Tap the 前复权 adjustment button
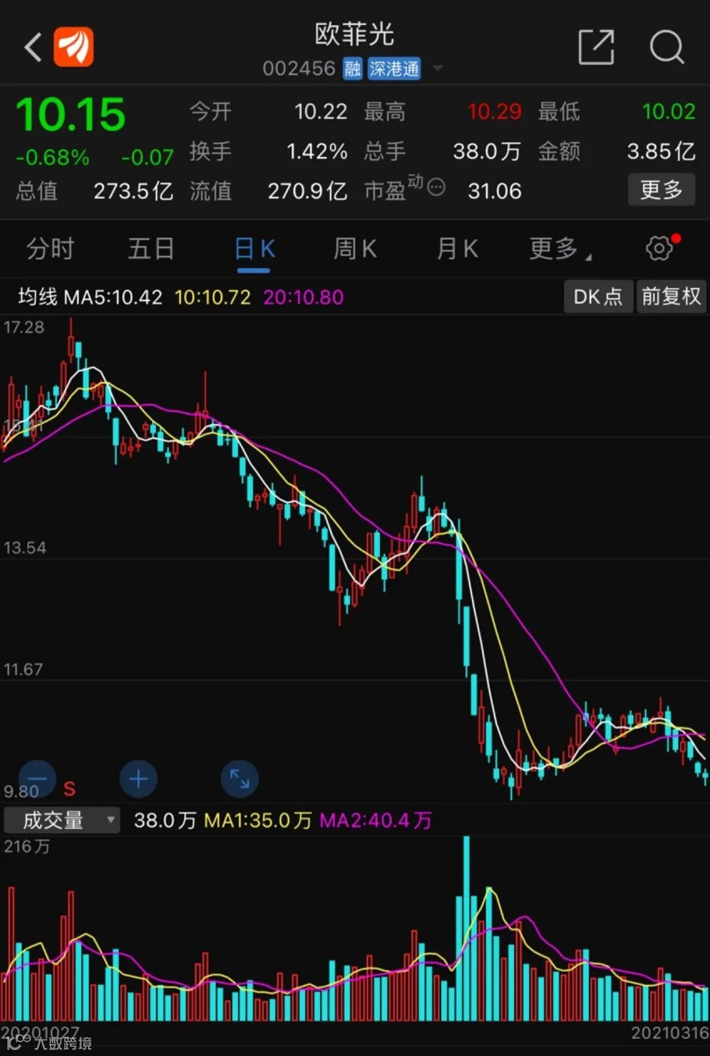The width and height of the screenshot is (710, 1056). click(671, 297)
